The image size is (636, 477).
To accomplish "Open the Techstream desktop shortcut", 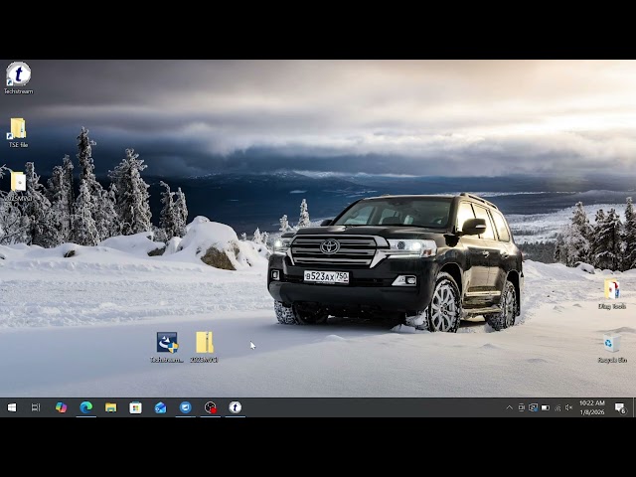I will pos(18,78).
